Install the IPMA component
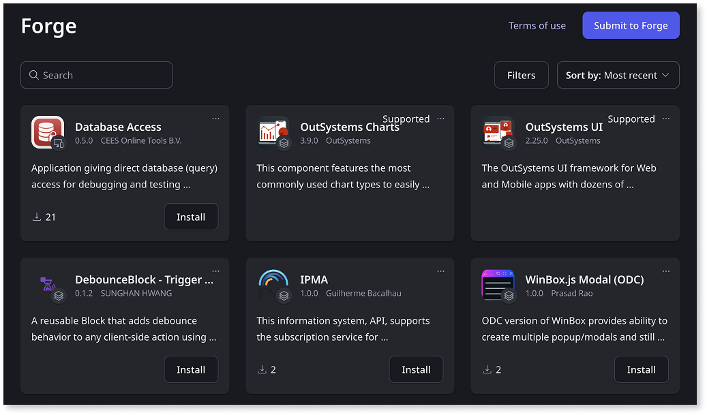This screenshot has height=415, width=707. click(x=416, y=369)
